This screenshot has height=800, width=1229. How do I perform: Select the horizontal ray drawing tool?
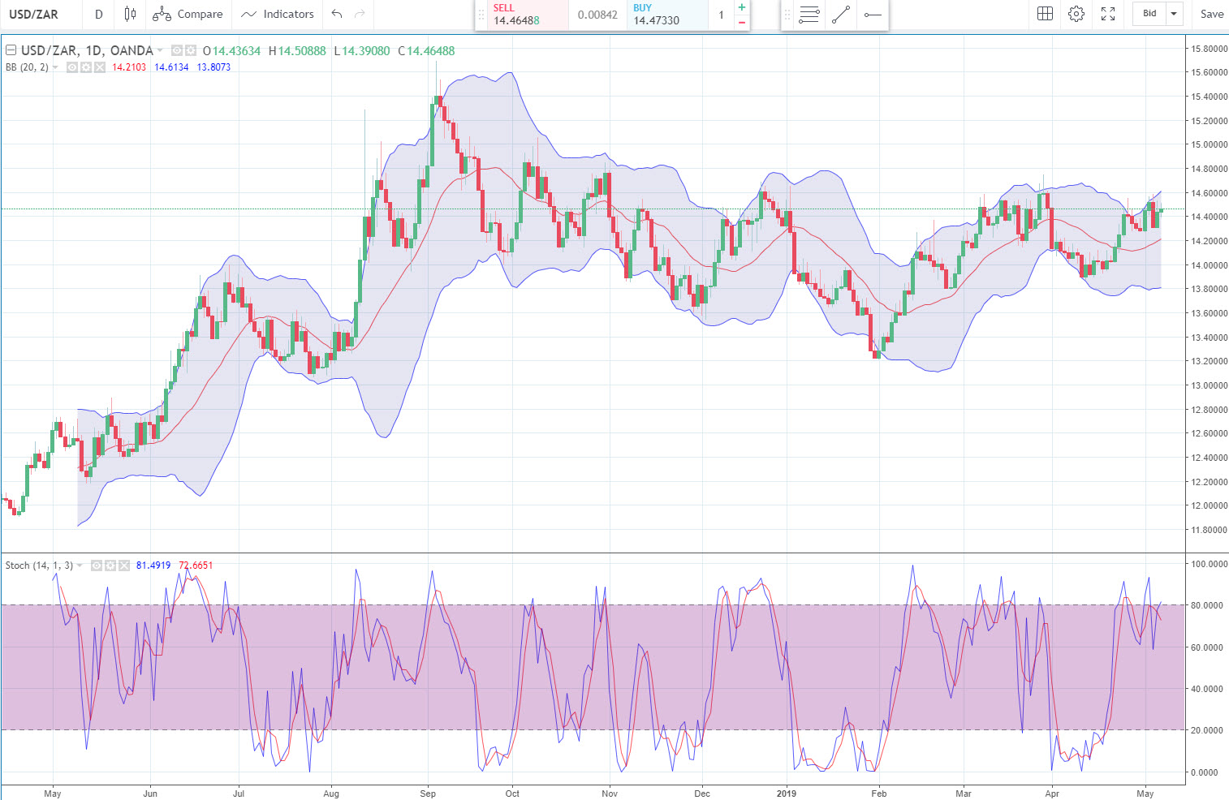[x=873, y=15]
